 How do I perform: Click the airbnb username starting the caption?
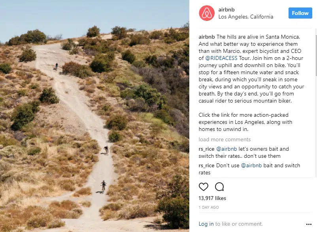[207, 37]
